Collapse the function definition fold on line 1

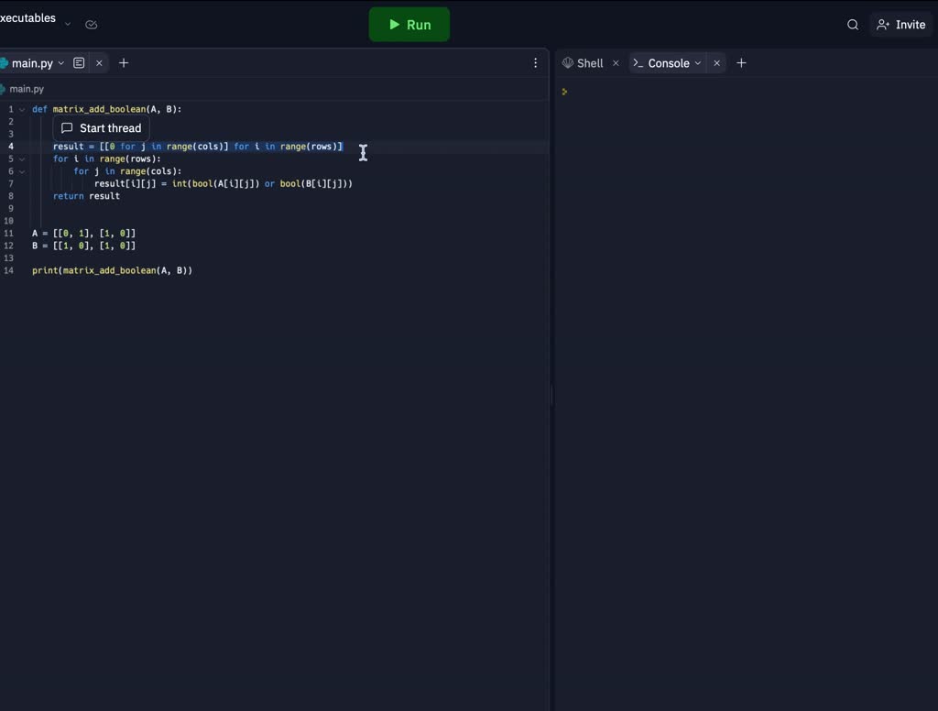[x=22, y=110]
